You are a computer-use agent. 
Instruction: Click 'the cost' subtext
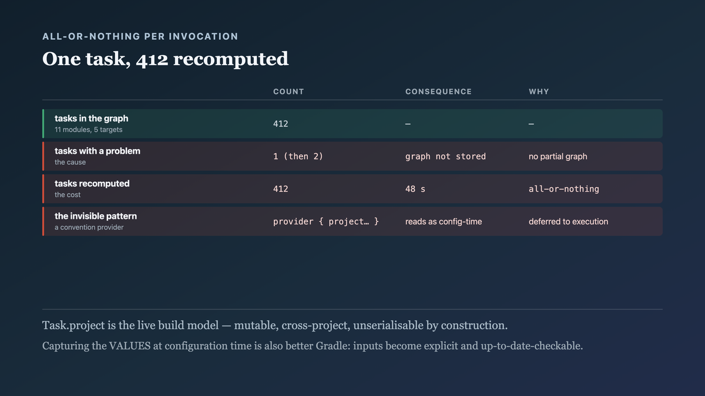(68, 195)
